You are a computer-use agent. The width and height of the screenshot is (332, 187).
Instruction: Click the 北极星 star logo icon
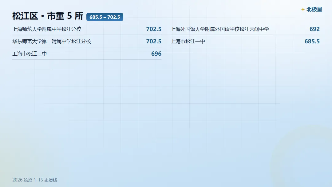coord(303,10)
